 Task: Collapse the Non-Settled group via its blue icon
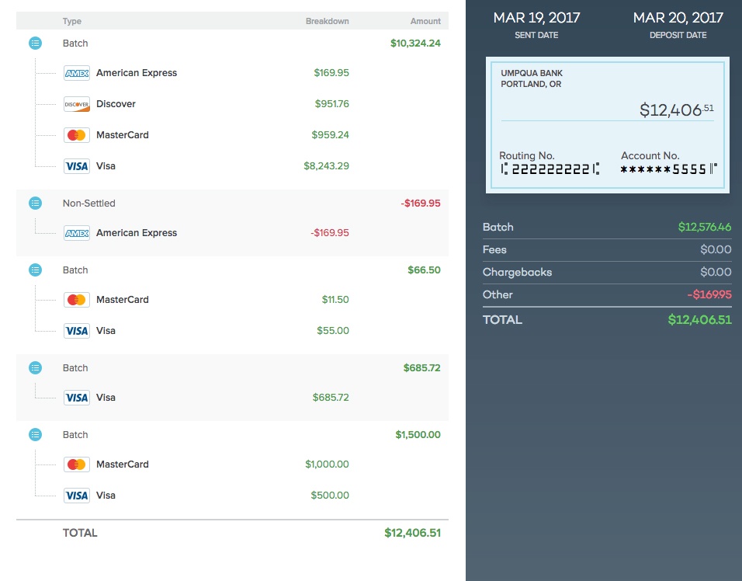(35, 204)
